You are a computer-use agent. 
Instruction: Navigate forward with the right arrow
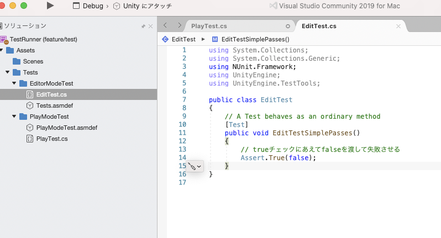point(180,25)
